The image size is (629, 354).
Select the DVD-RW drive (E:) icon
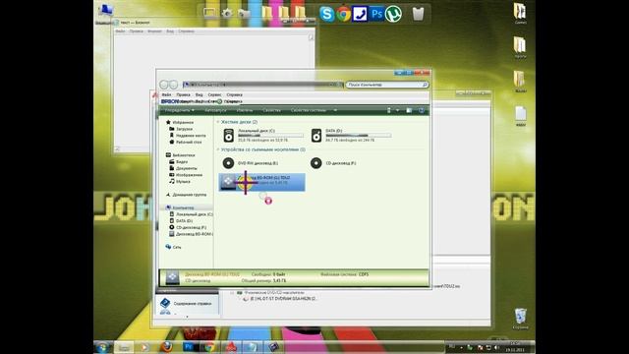click(228, 163)
